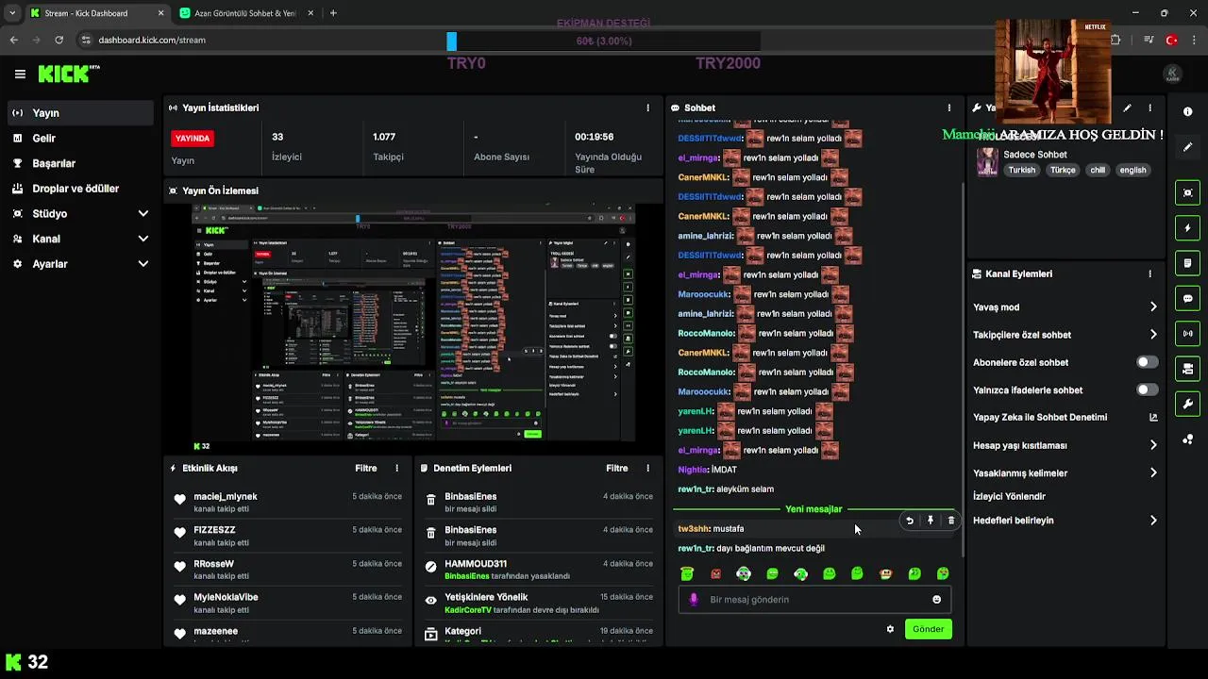This screenshot has height=679, width=1208.
Task: Click the wrench icon in the right toolbar
Action: pyautogui.click(x=1187, y=404)
